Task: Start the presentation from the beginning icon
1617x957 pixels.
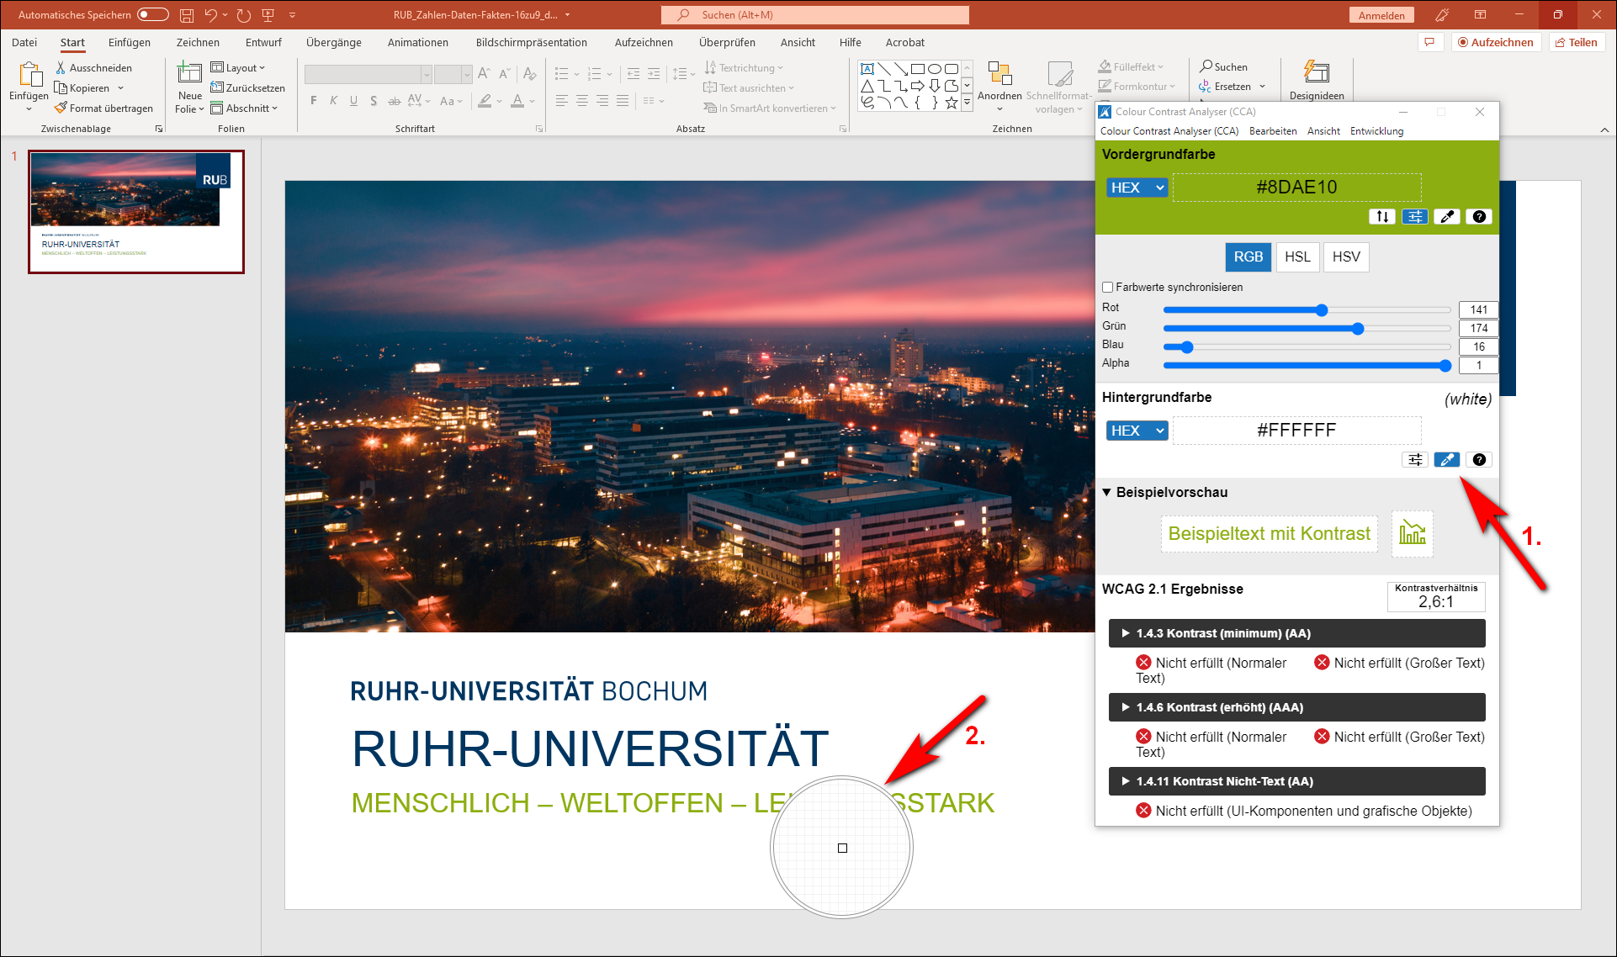Action: (x=268, y=15)
